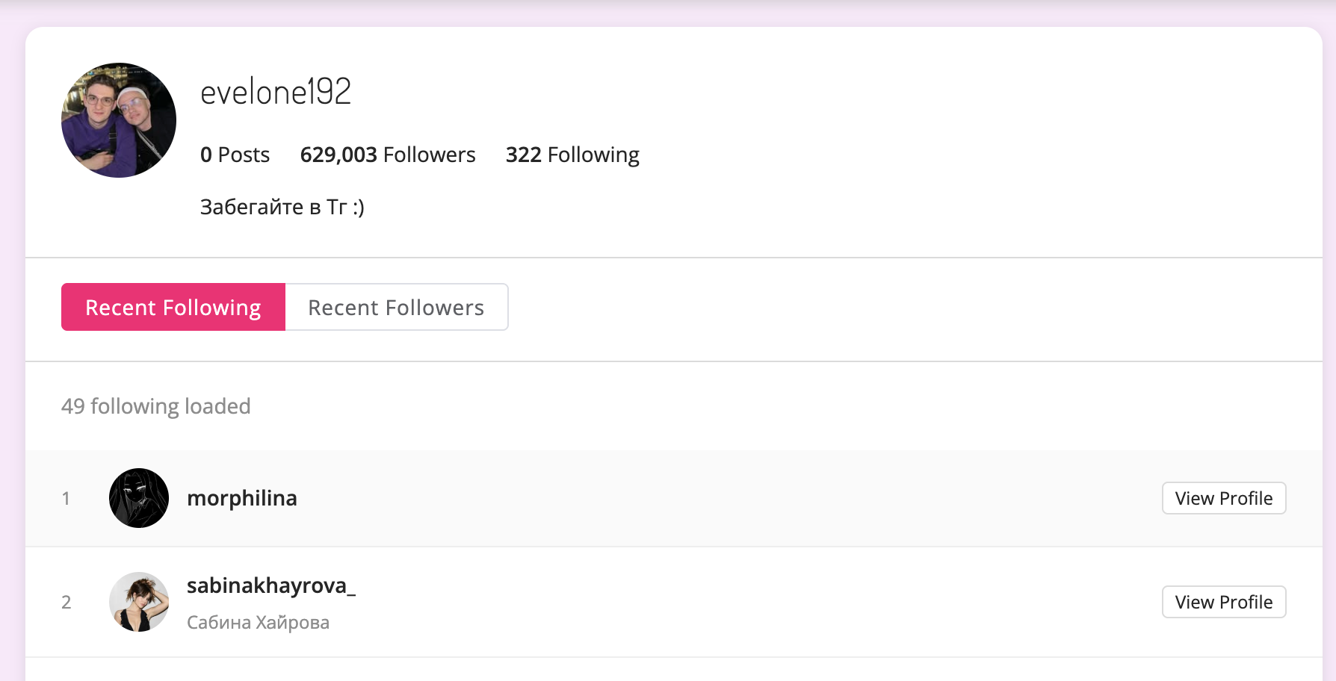
Task: Click the sabinakhayrova_ username
Action: (x=270, y=585)
